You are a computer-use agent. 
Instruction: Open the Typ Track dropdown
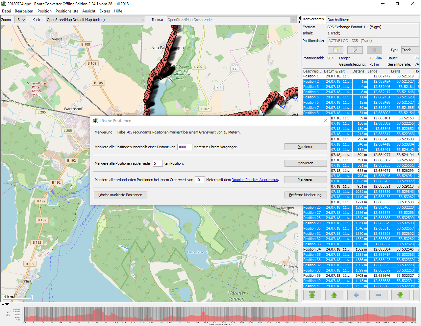point(410,50)
